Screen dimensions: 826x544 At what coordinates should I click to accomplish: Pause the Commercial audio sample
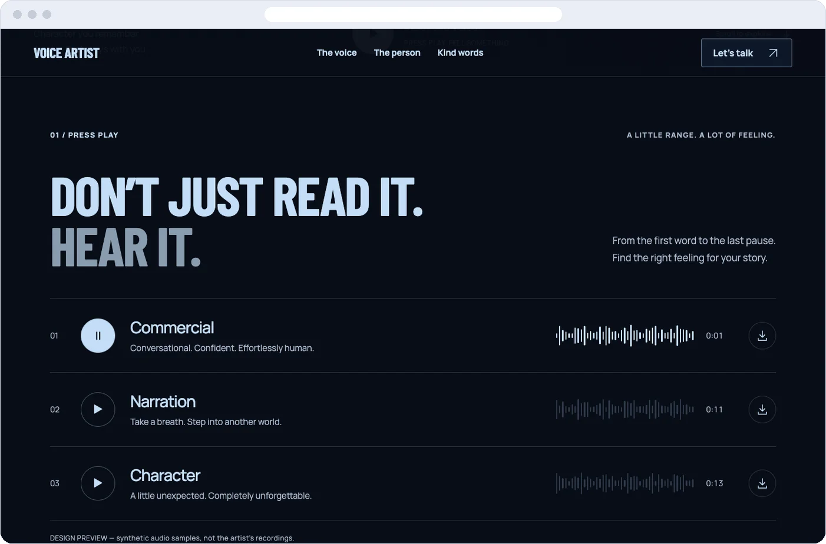click(x=98, y=336)
